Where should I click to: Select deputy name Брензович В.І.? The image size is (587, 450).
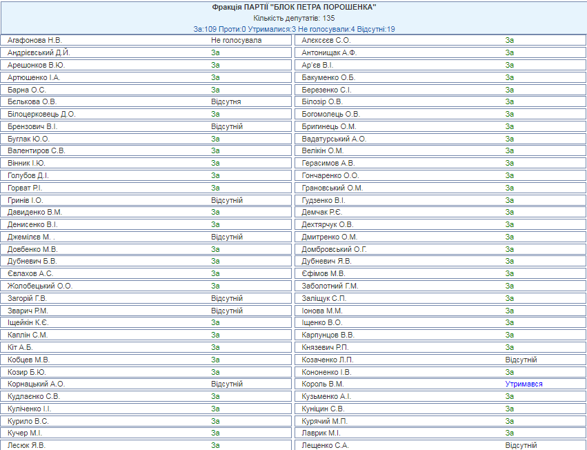[32, 126]
